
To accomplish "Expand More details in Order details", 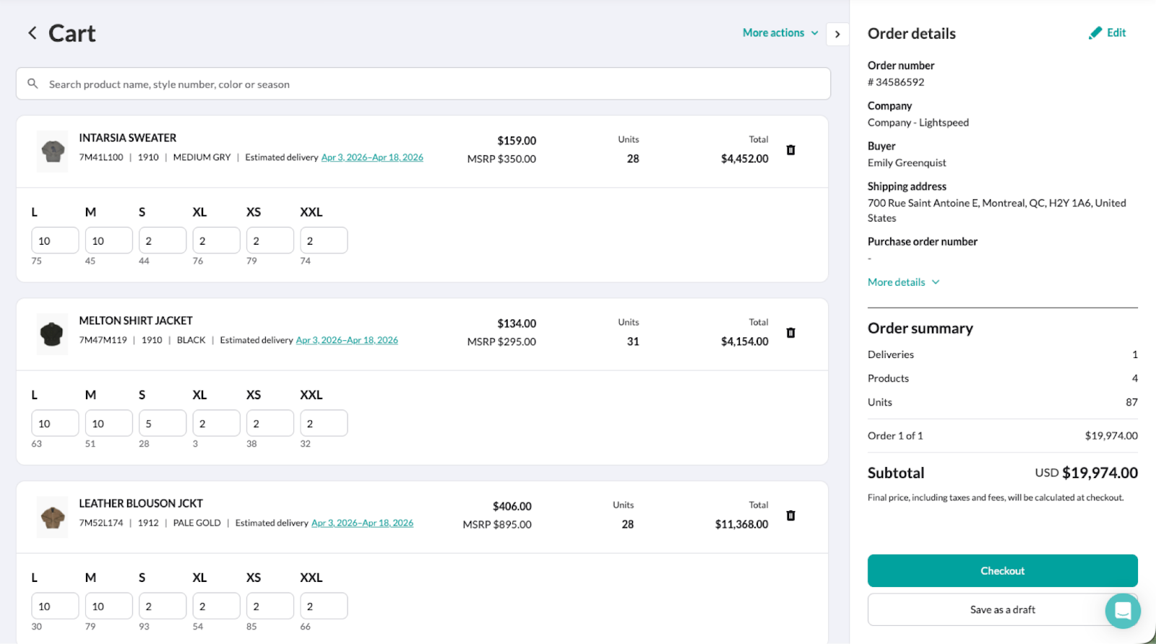I will coord(903,282).
